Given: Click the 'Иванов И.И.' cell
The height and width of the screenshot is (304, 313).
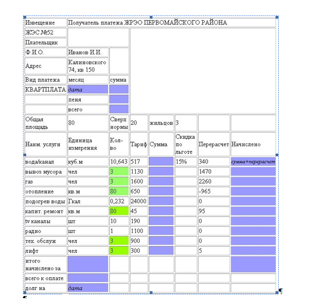Looking at the screenshot, I should (x=88, y=52).
